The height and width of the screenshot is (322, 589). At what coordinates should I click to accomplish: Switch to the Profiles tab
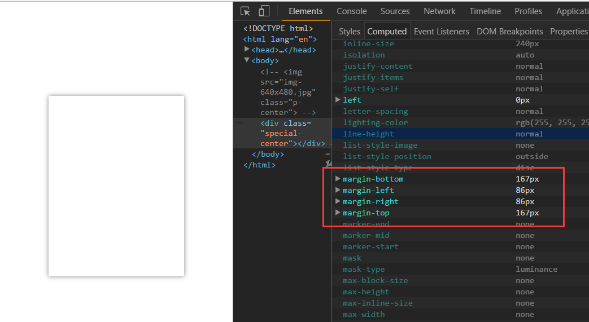click(x=528, y=11)
